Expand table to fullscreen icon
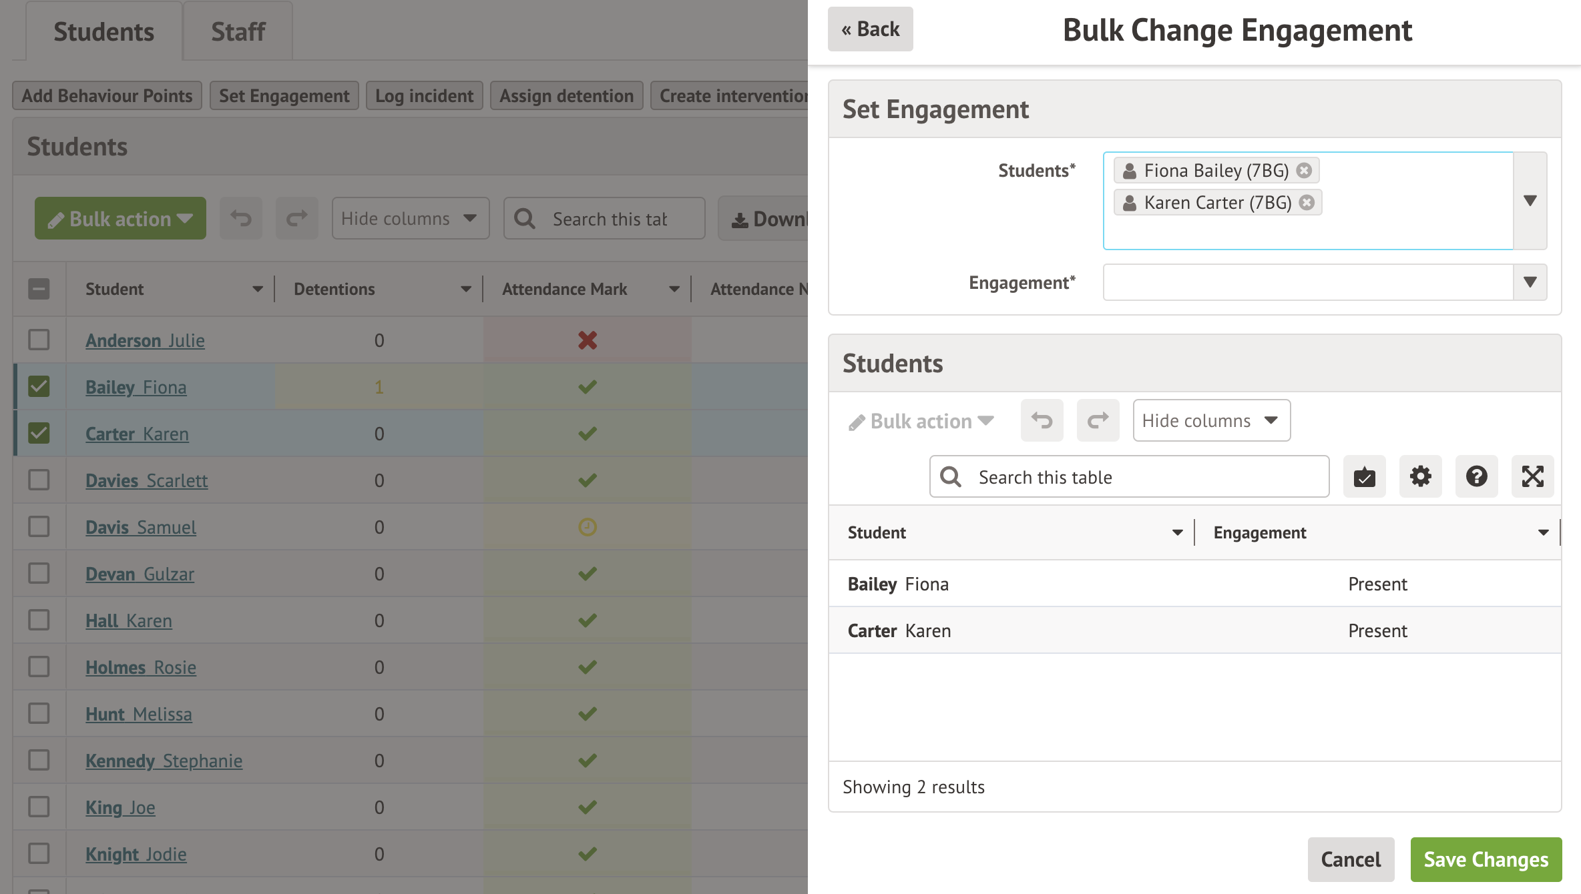This screenshot has width=1581, height=894. point(1532,477)
